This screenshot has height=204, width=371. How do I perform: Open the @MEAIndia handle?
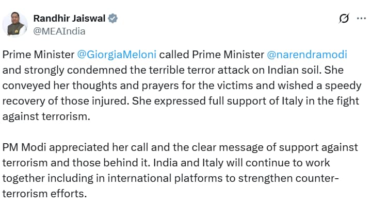[59, 31]
